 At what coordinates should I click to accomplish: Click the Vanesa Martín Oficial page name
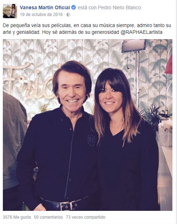45,7
